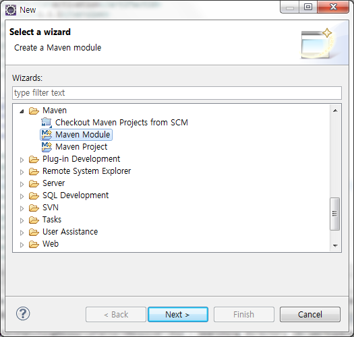
Task: Select the Remote System Explorer label
Action: pos(87,171)
